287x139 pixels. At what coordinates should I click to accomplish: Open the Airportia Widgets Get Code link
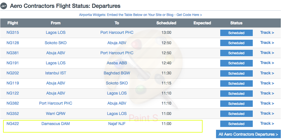click(140, 15)
